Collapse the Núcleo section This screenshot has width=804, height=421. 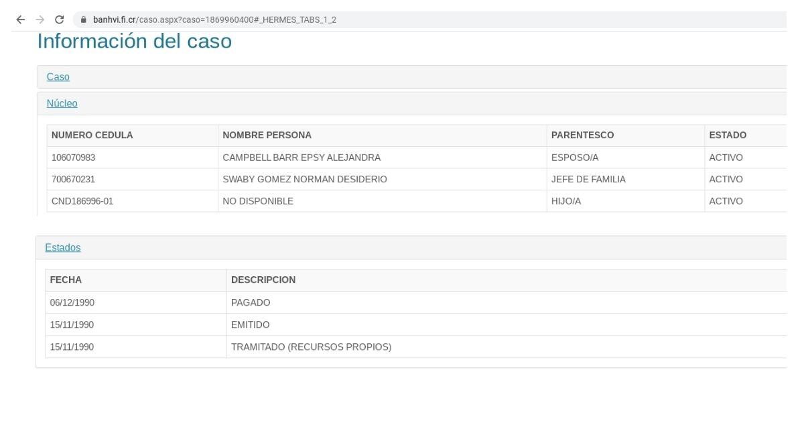62,103
